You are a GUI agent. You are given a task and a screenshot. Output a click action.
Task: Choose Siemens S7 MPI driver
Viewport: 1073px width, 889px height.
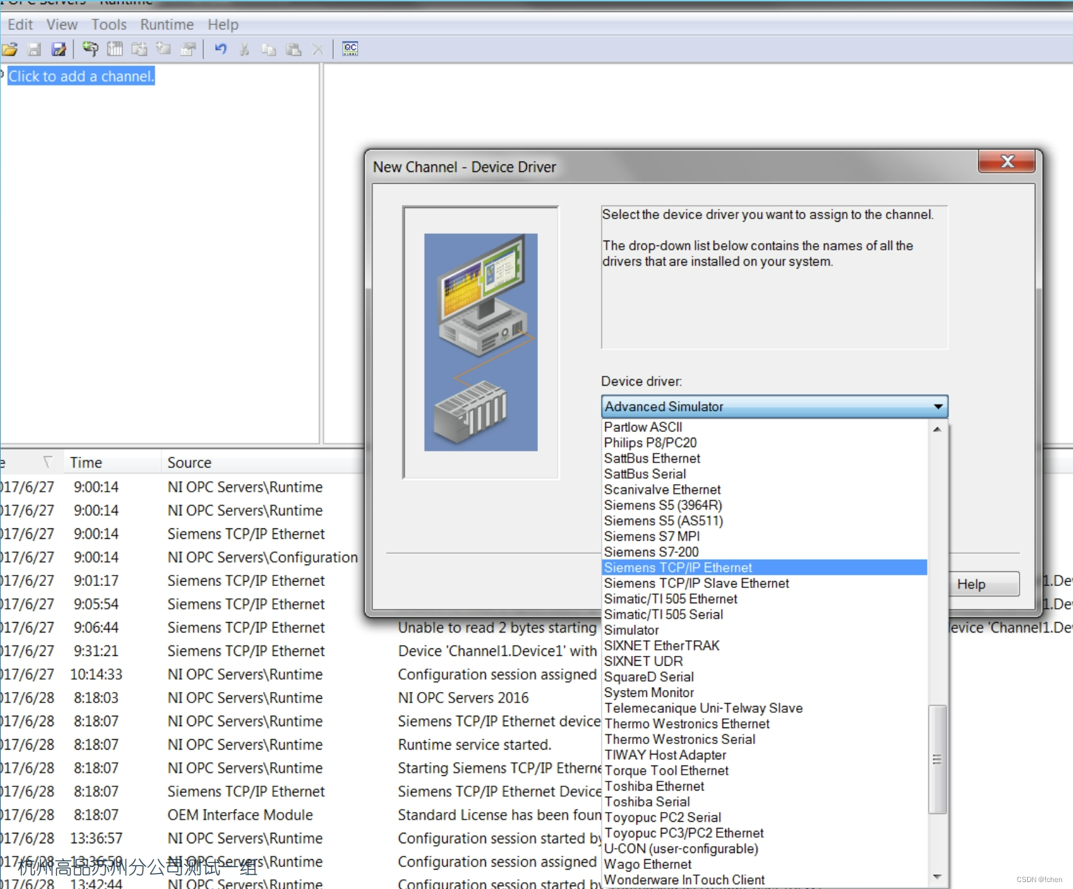(764, 536)
